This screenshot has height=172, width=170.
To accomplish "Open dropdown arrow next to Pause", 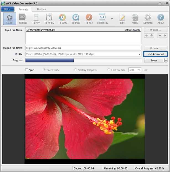I will 166,60.
